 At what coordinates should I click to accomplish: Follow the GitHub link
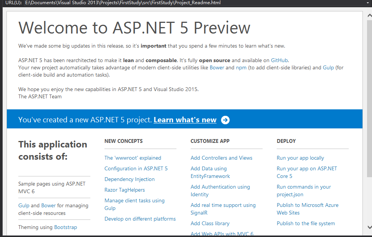tap(279, 60)
